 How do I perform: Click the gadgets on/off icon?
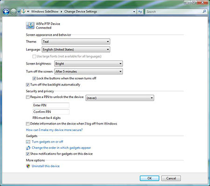point(28,142)
